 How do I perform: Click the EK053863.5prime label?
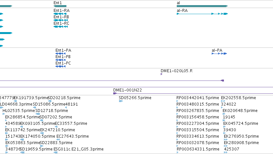tap(23, 143)
